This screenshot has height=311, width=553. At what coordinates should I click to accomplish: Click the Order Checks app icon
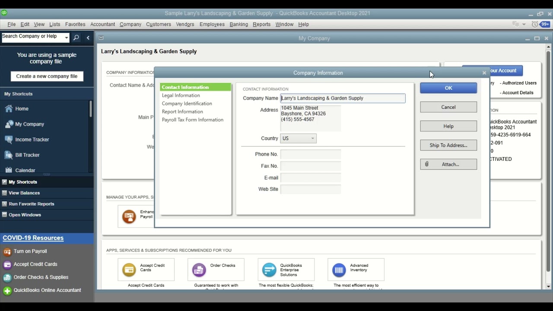click(x=199, y=270)
